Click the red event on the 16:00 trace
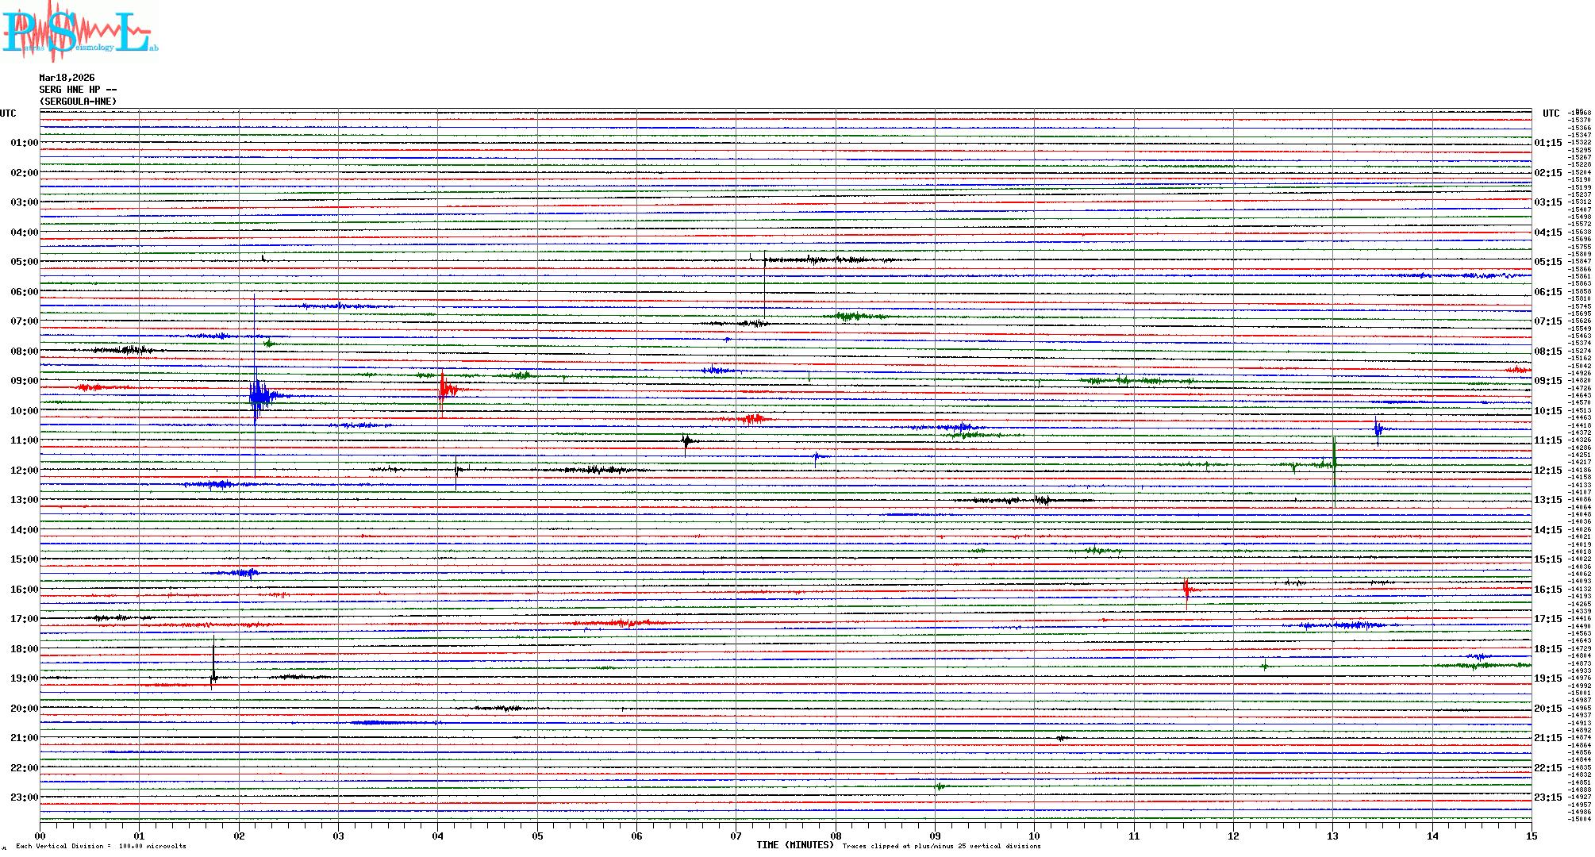 click(x=1186, y=589)
